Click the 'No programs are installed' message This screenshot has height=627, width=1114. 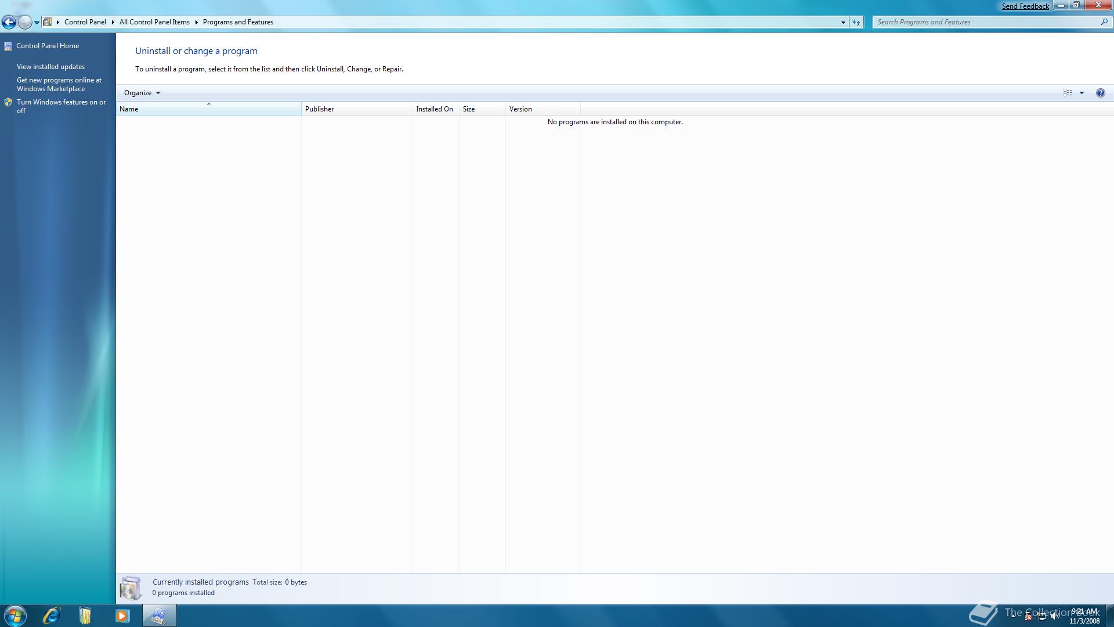615,122
